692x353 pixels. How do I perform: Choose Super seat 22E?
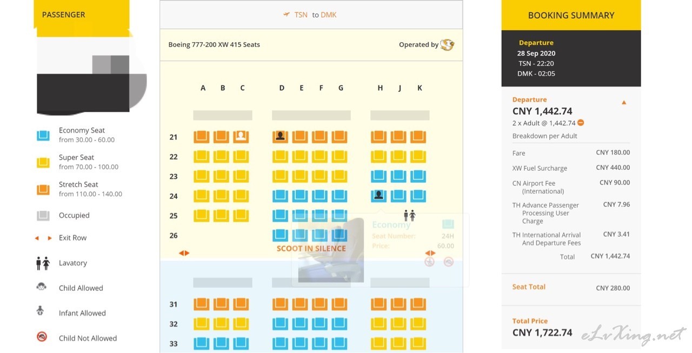point(300,157)
